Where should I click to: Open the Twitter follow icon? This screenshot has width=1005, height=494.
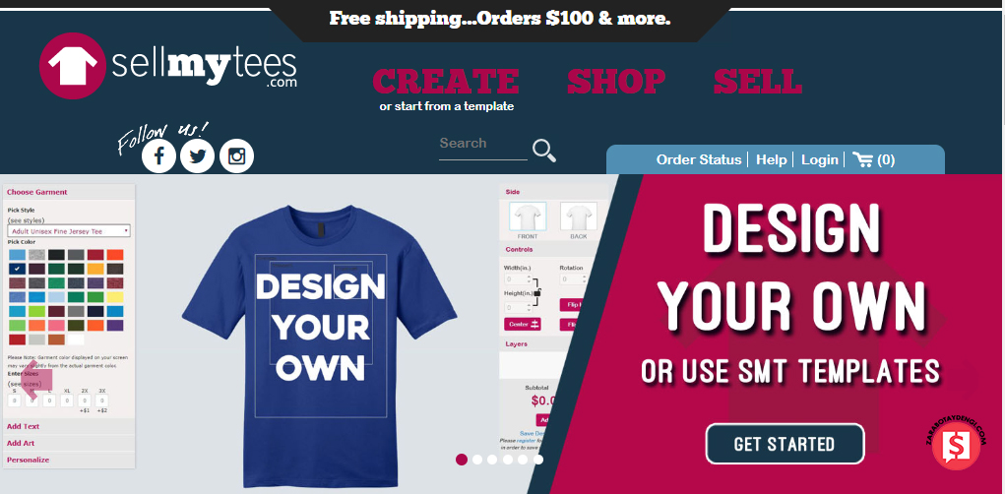(198, 156)
